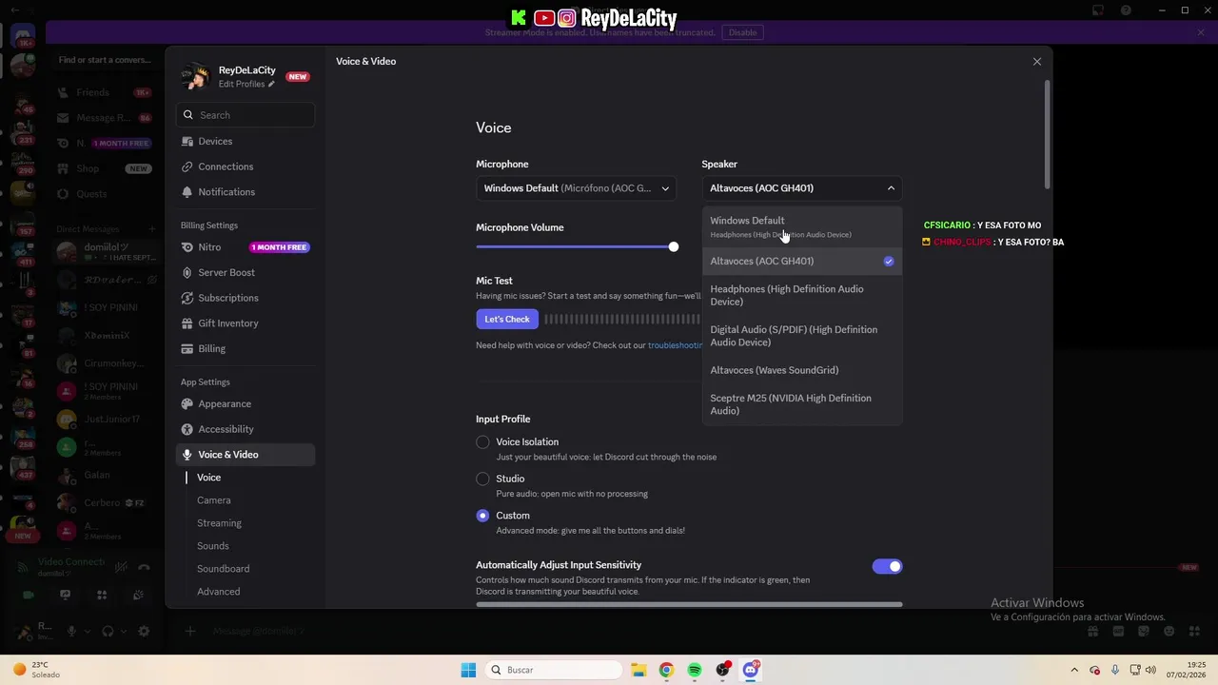Show hidden system tray icons
The height and width of the screenshot is (685, 1218).
point(1074,670)
